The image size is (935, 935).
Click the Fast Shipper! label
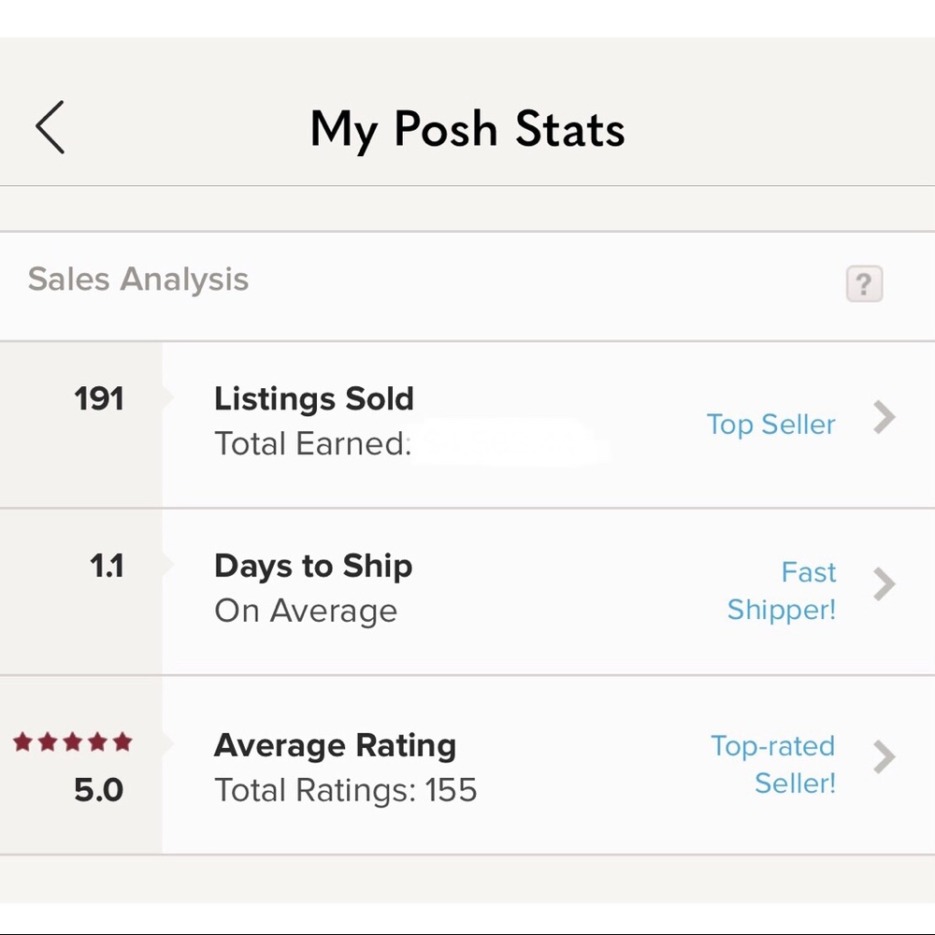tap(782, 591)
